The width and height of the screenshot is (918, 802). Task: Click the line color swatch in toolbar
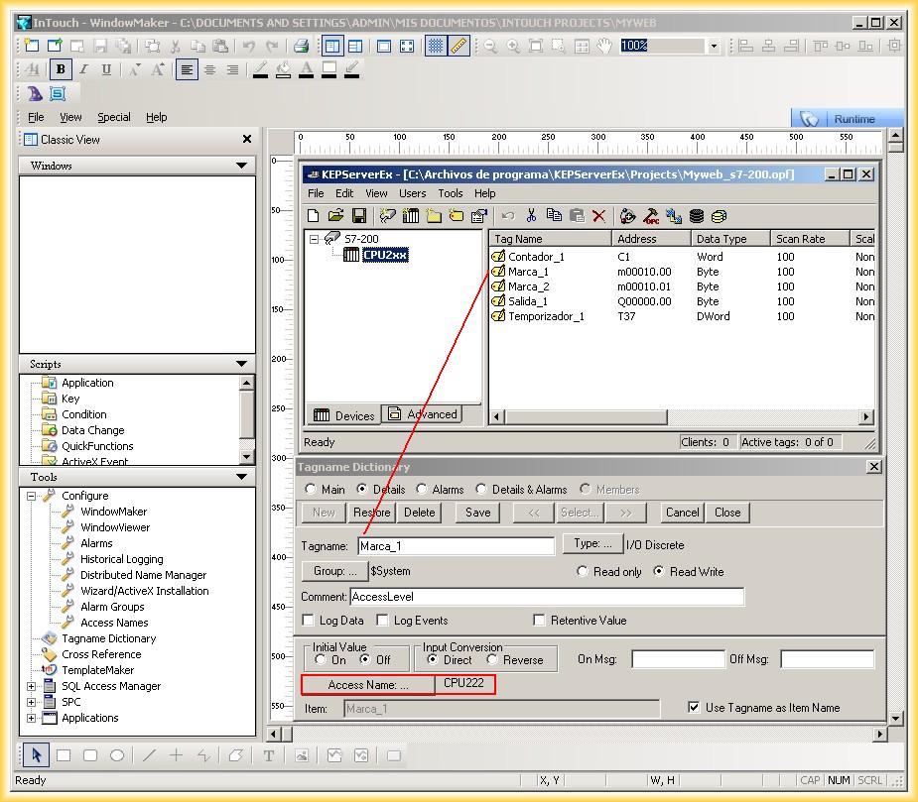click(x=261, y=69)
